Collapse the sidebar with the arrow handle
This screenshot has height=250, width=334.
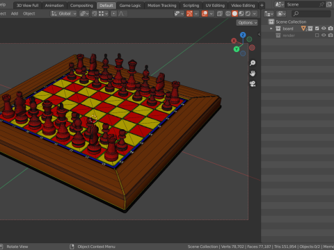[260, 34]
